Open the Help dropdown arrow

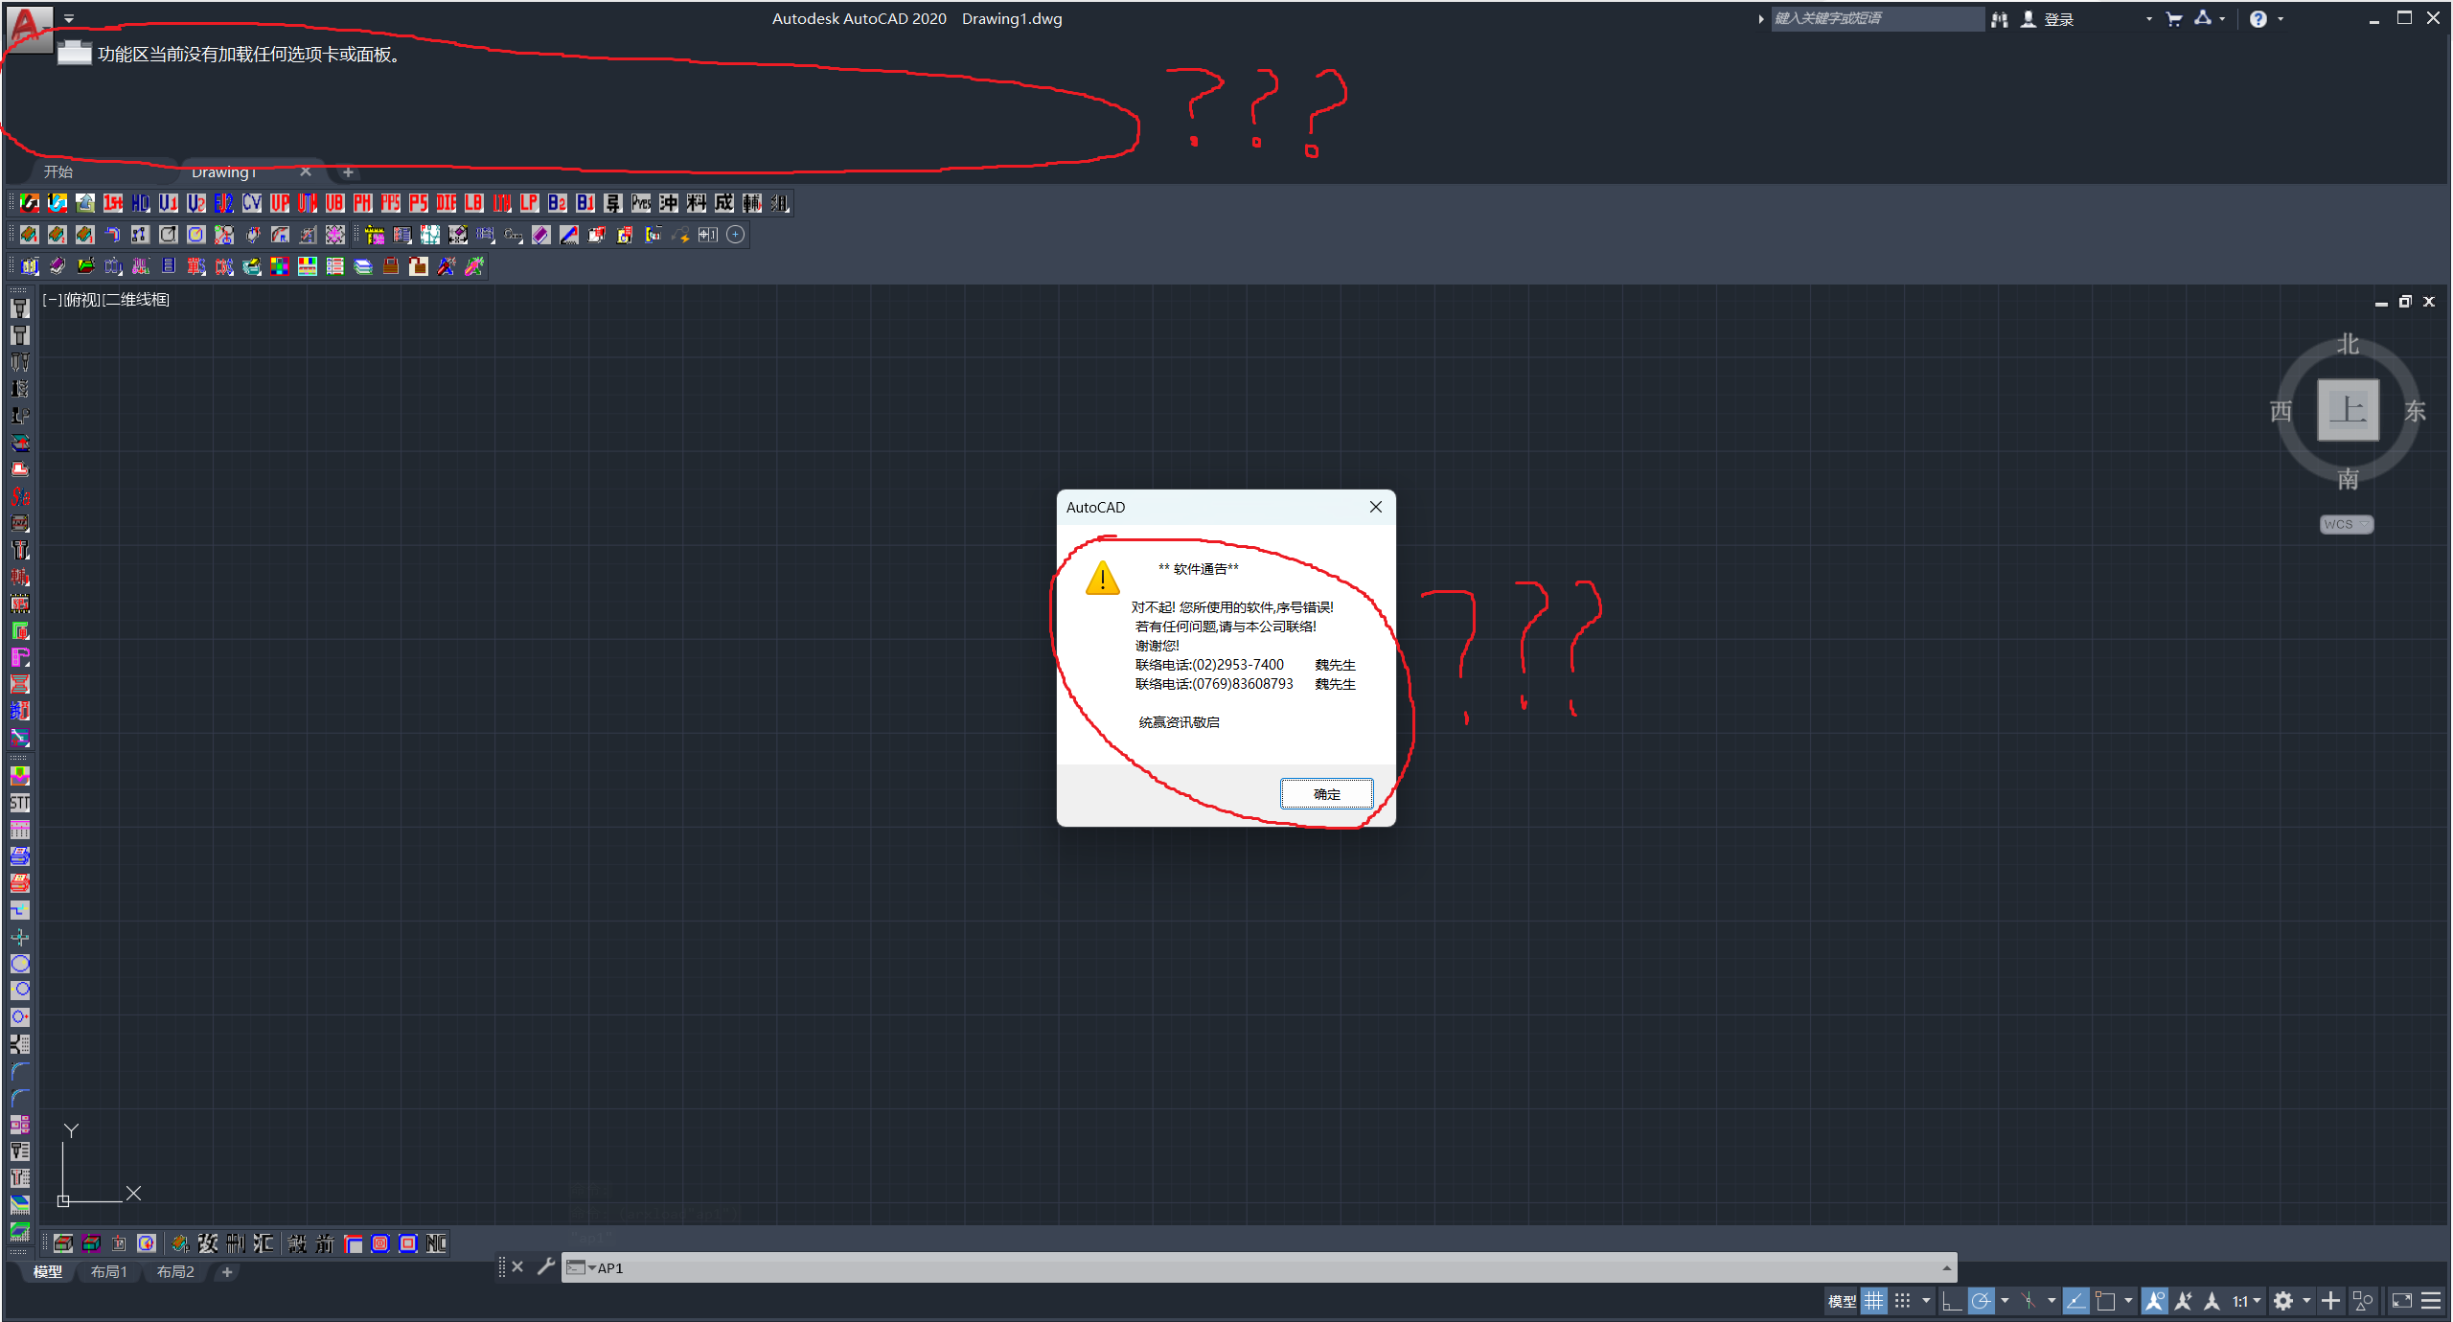[2281, 19]
